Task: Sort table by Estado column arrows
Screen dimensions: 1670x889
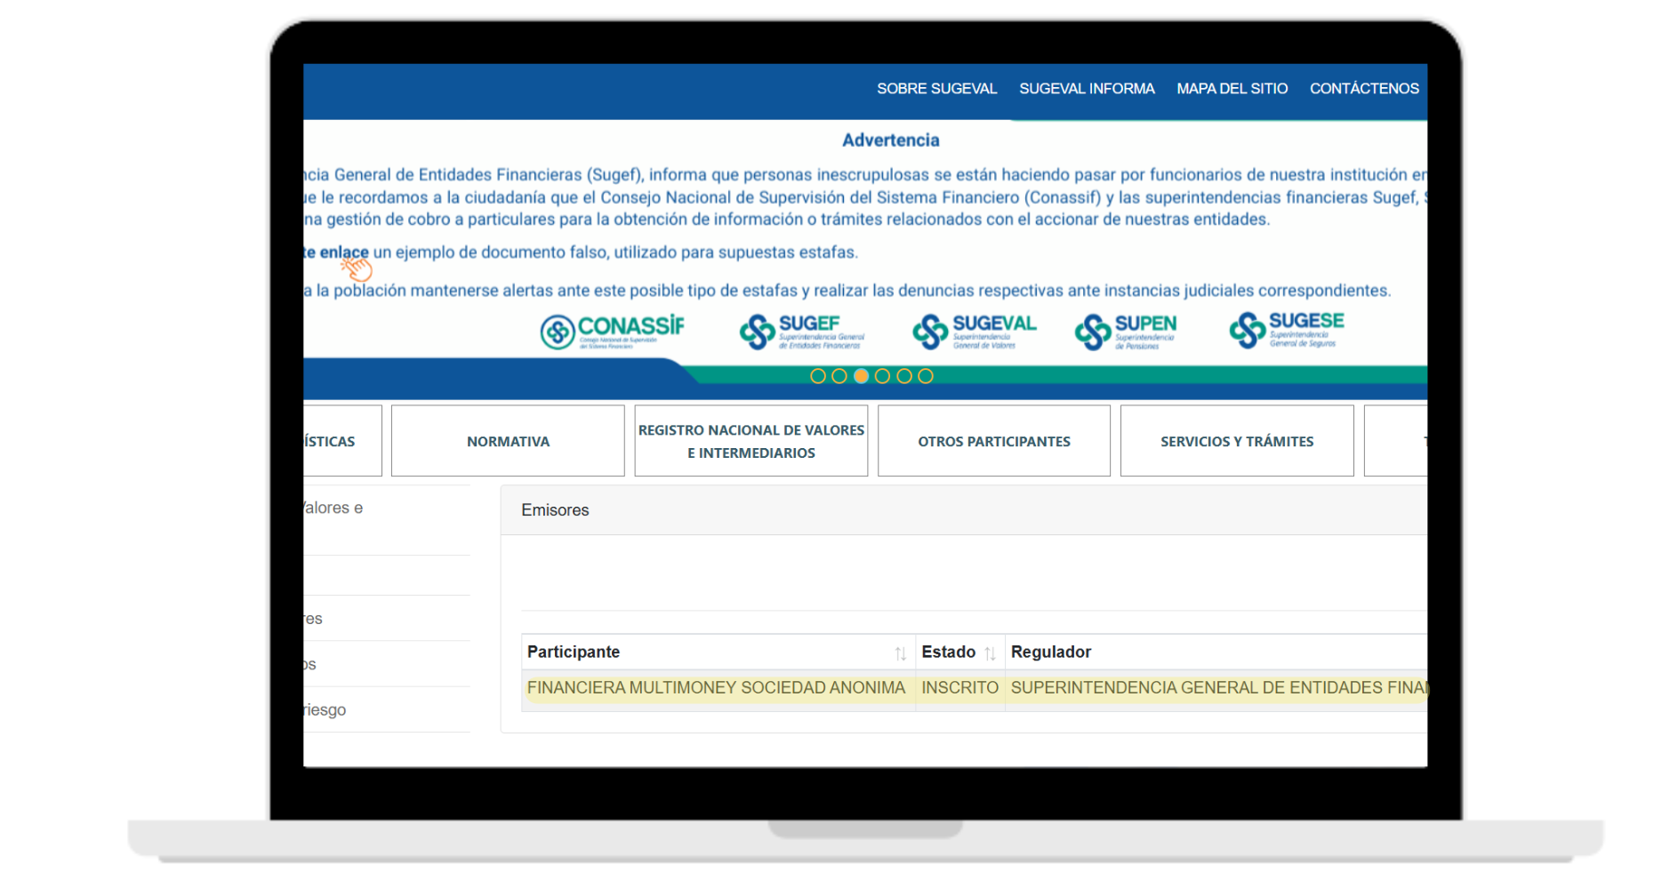Action: (990, 653)
